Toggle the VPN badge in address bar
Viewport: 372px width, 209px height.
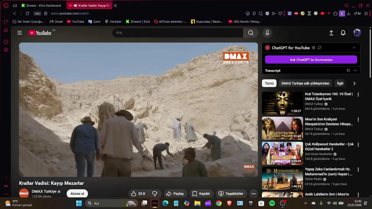[37, 13]
